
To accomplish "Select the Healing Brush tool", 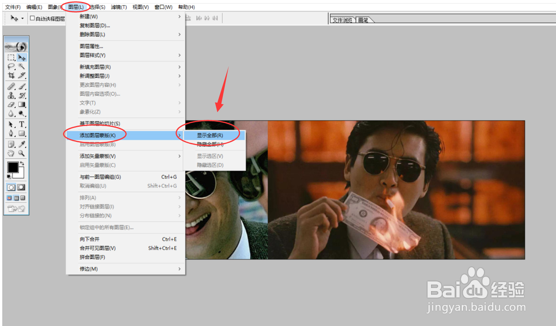I will 11,86.
